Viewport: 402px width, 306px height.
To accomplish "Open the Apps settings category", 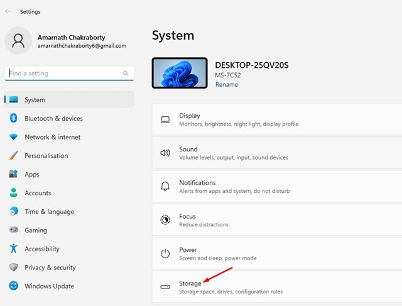I will (70, 174).
